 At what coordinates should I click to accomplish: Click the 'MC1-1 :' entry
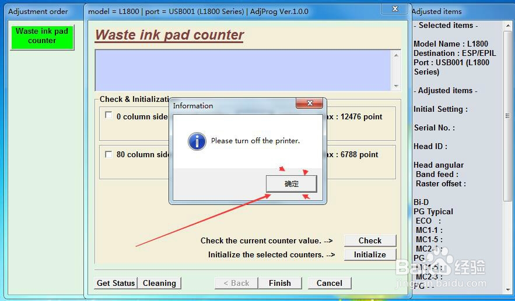coord(429,230)
